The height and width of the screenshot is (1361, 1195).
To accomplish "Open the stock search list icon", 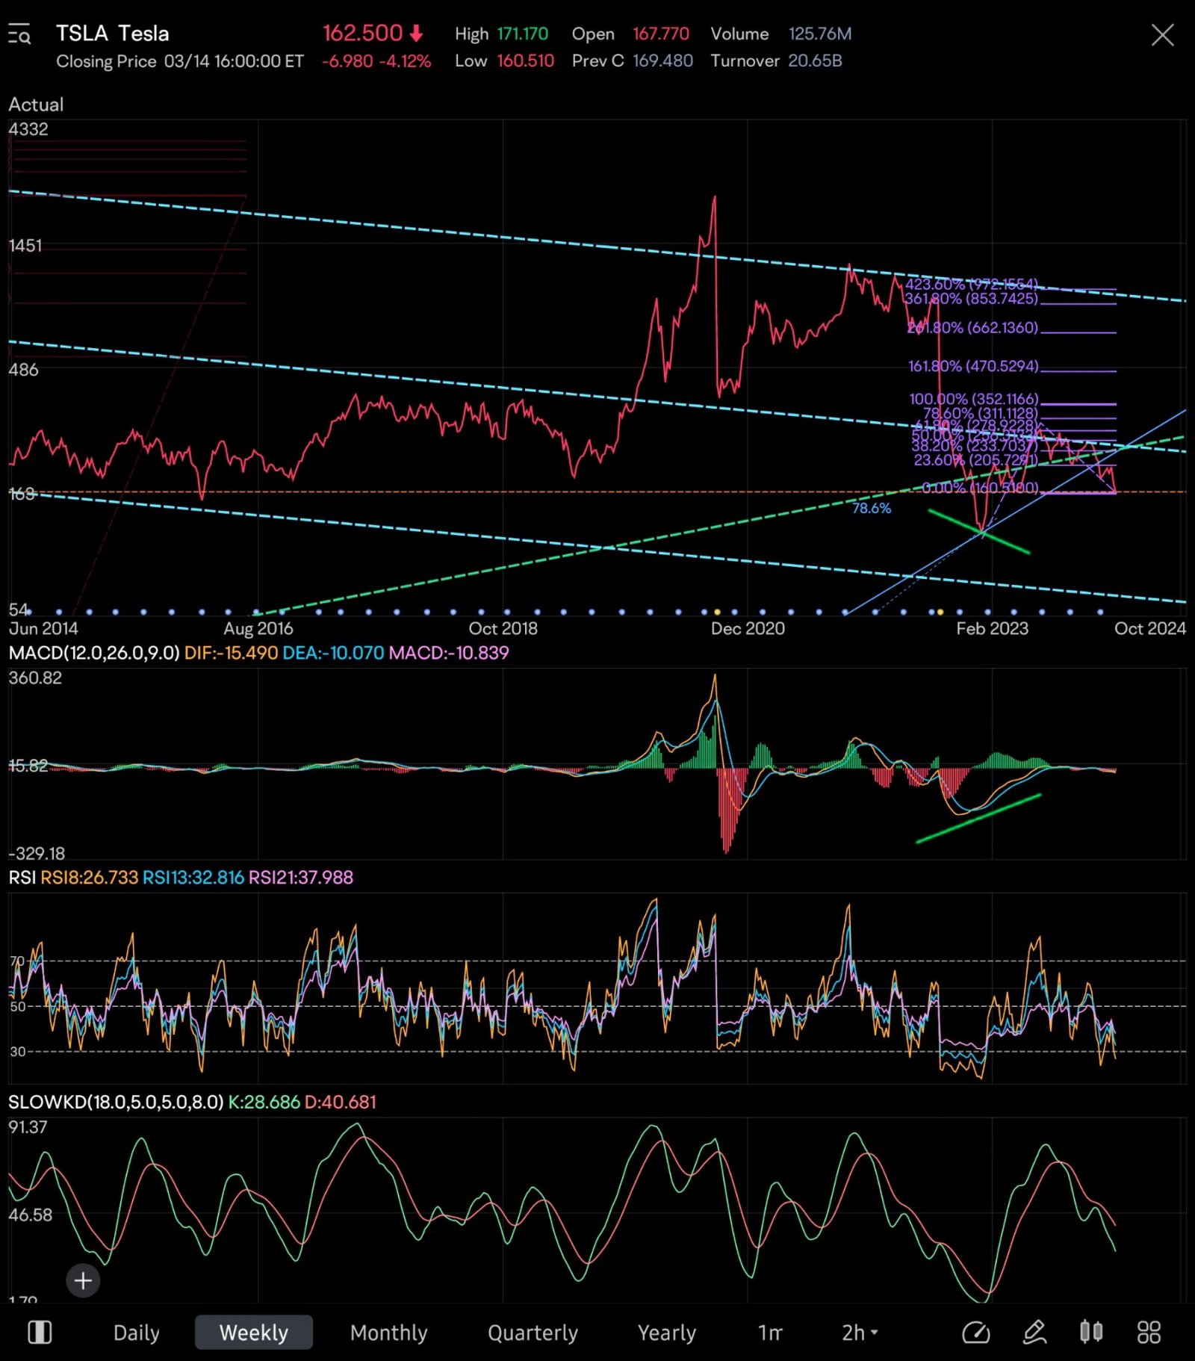I will [19, 34].
